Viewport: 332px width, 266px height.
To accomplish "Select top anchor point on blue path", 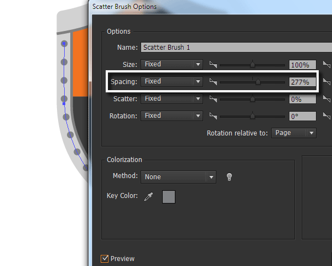I will [64, 44].
